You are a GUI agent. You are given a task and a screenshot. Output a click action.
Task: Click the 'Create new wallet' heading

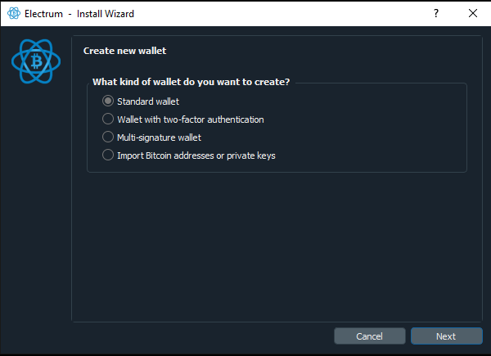click(124, 51)
